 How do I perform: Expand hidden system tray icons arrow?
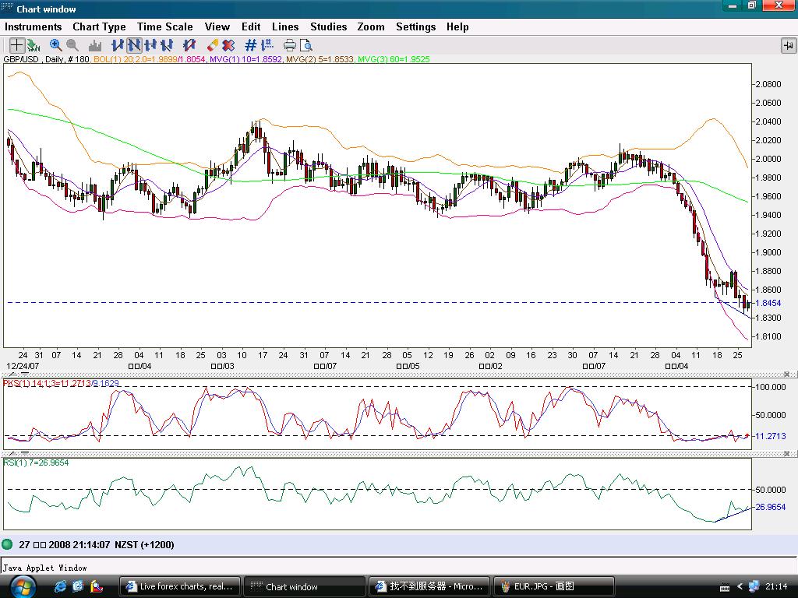(x=740, y=587)
